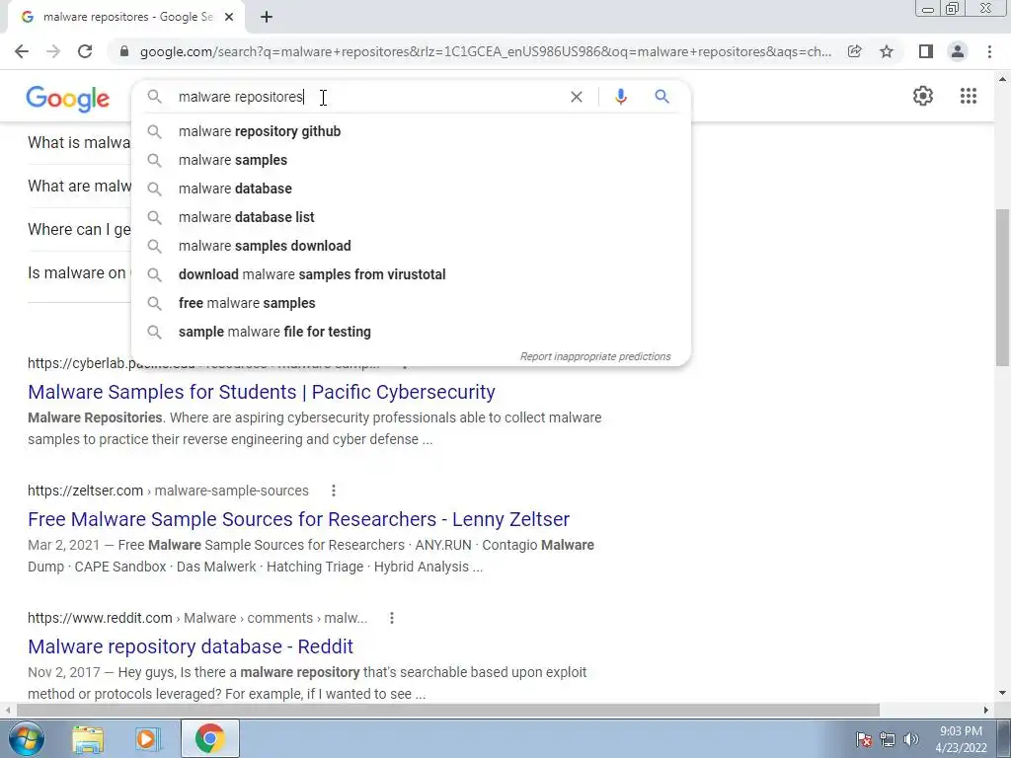Choose suggestion malware samples download
Viewport: 1011px width, 758px height.
(411, 246)
